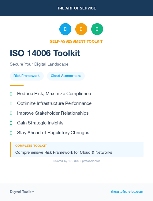Click Comprehensive Risk Framework for Cloud & Networks

tap(64, 153)
